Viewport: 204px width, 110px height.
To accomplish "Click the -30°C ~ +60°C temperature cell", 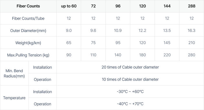I will click(x=130, y=92).
